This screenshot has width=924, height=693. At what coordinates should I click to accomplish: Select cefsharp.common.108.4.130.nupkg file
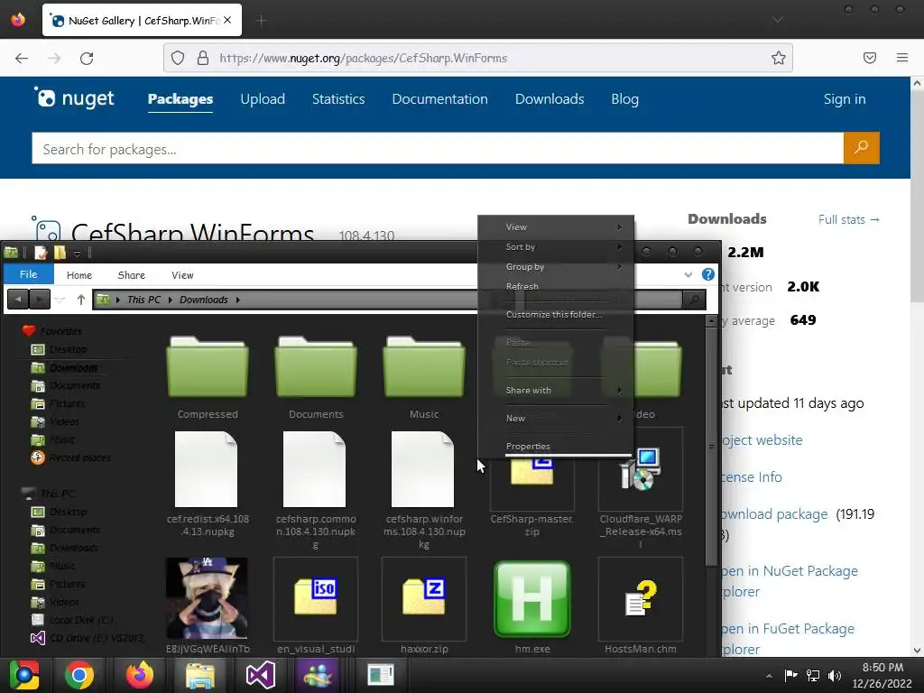[316, 489]
